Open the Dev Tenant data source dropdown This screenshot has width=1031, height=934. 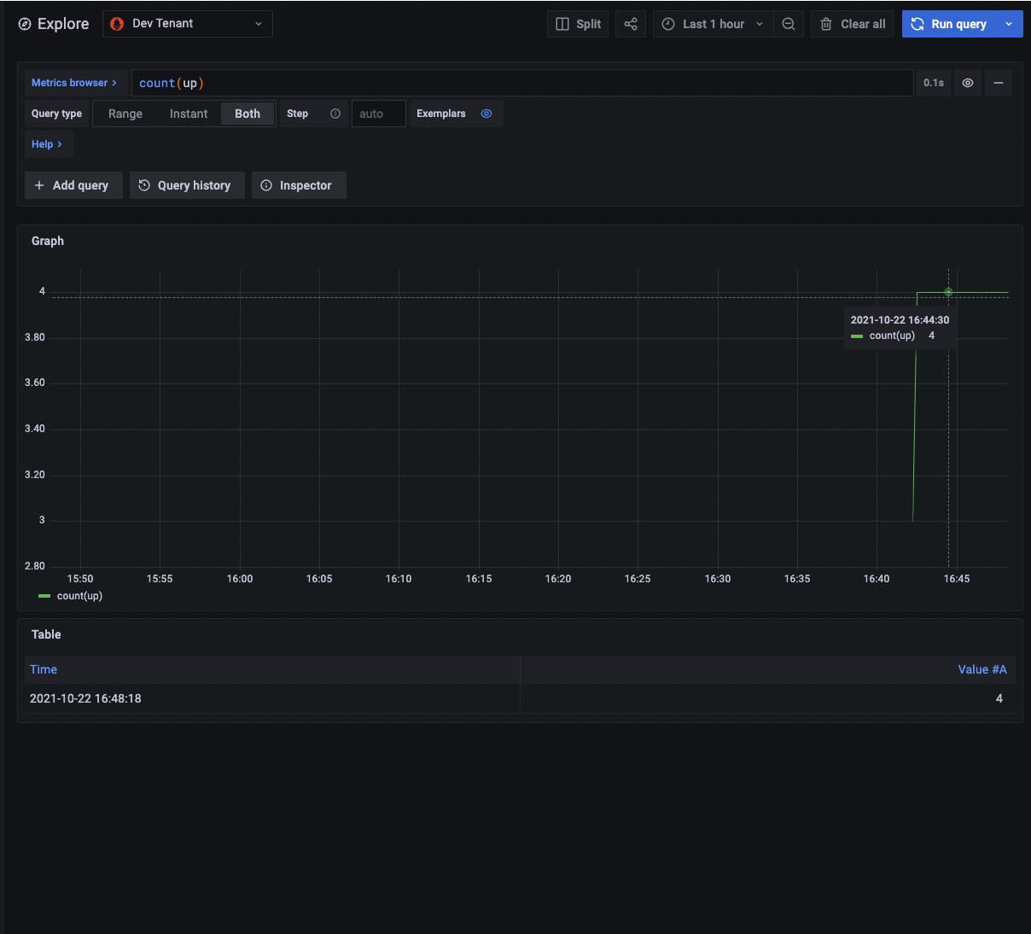click(x=187, y=24)
